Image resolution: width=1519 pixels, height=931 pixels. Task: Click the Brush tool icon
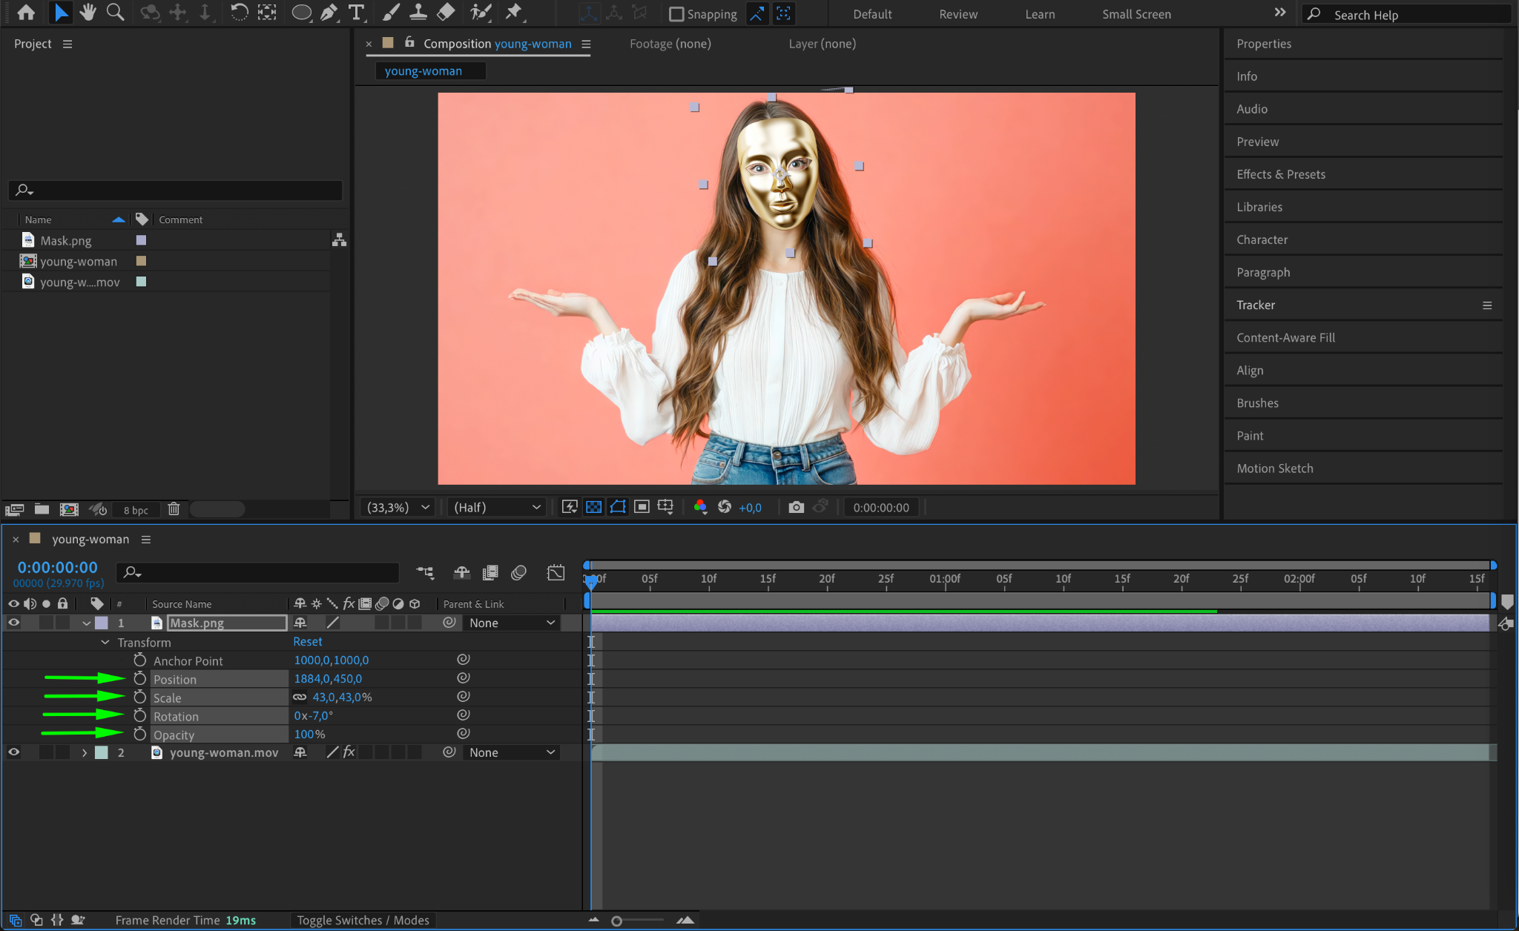pos(390,13)
